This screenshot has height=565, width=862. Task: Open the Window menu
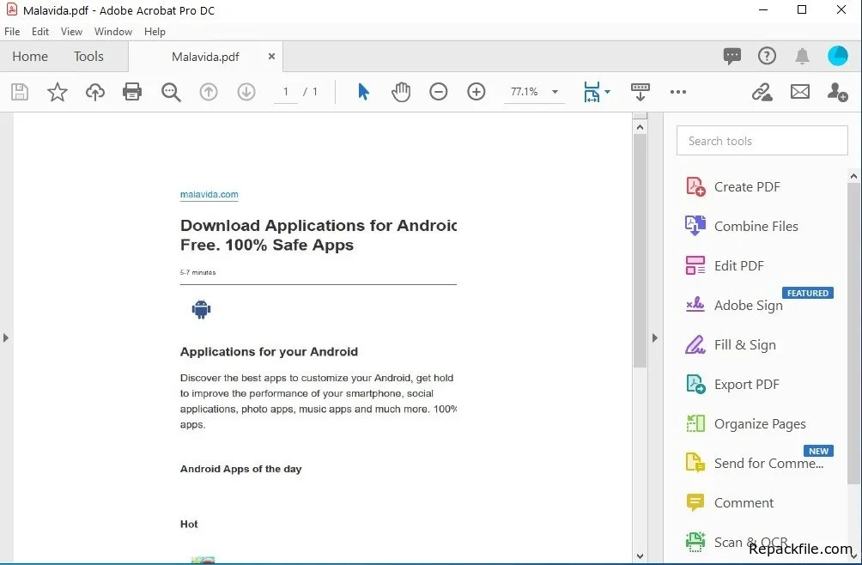click(113, 31)
